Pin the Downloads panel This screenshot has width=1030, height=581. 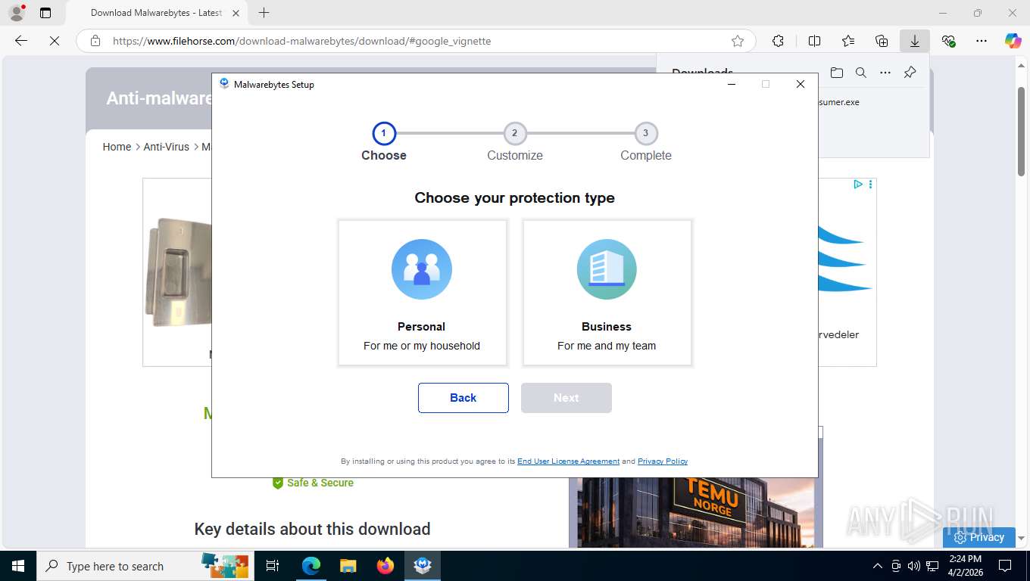click(x=910, y=73)
